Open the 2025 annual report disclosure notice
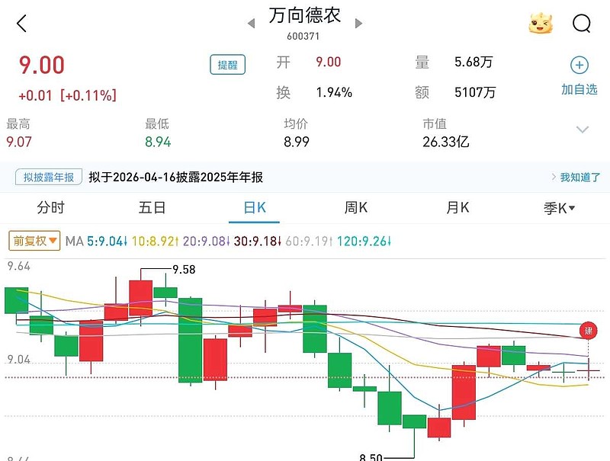The image size is (610, 461). [176, 178]
